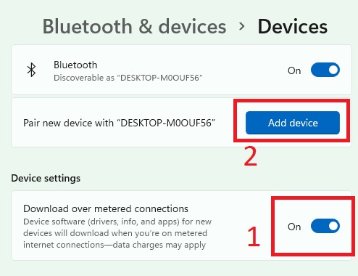
Task: Click the blue knob of Bluetooth switch
Action: pyautogui.click(x=333, y=70)
